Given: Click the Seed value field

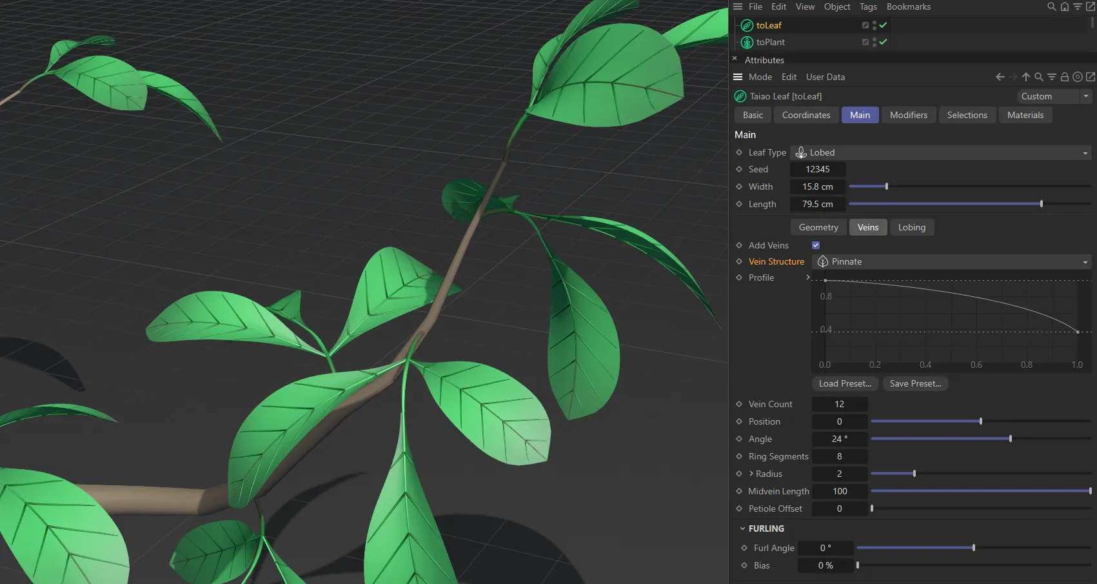Looking at the screenshot, I should pos(817,169).
